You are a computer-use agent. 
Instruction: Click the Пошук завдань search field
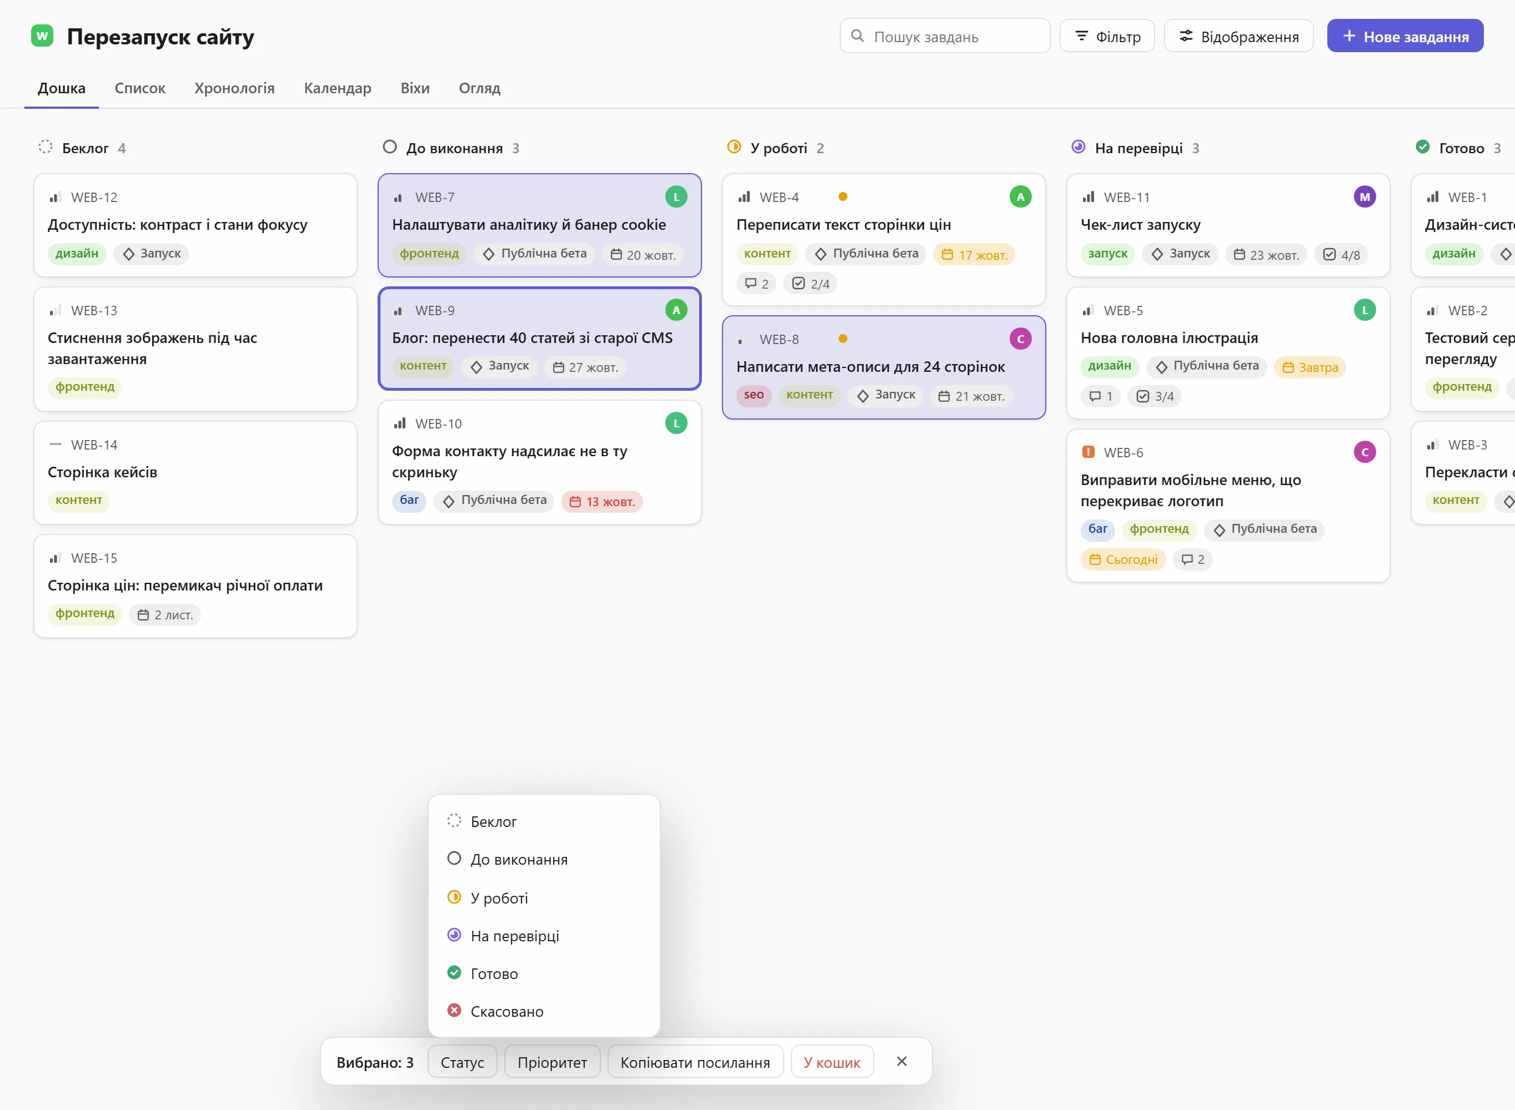point(945,36)
